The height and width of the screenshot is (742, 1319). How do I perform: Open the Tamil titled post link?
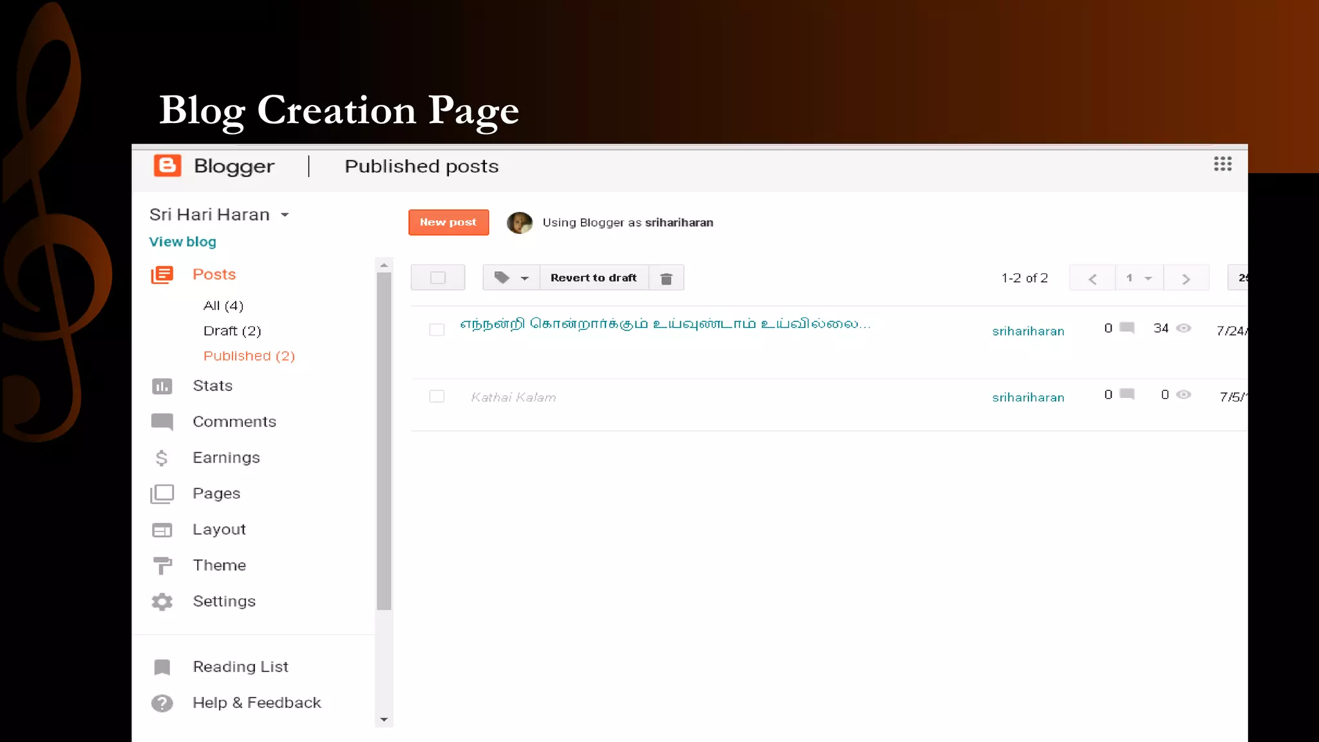tap(665, 324)
